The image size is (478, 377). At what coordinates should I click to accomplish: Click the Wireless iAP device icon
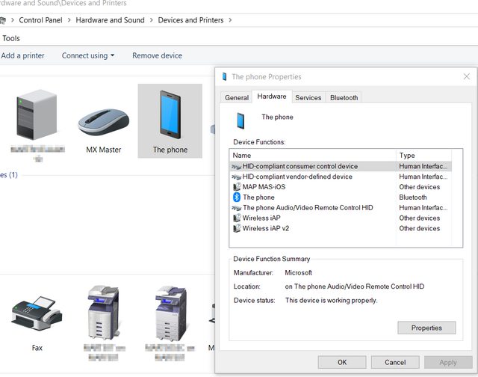pyautogui.click(x=237, y=218)
